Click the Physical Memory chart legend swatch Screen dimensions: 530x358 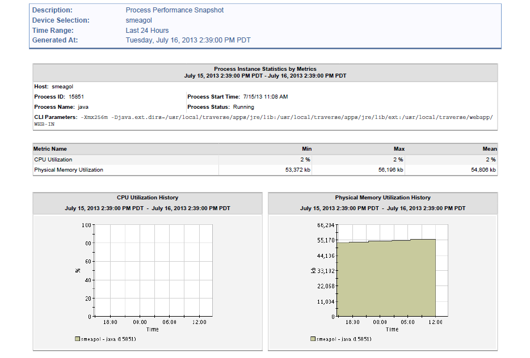click(313, 339)
